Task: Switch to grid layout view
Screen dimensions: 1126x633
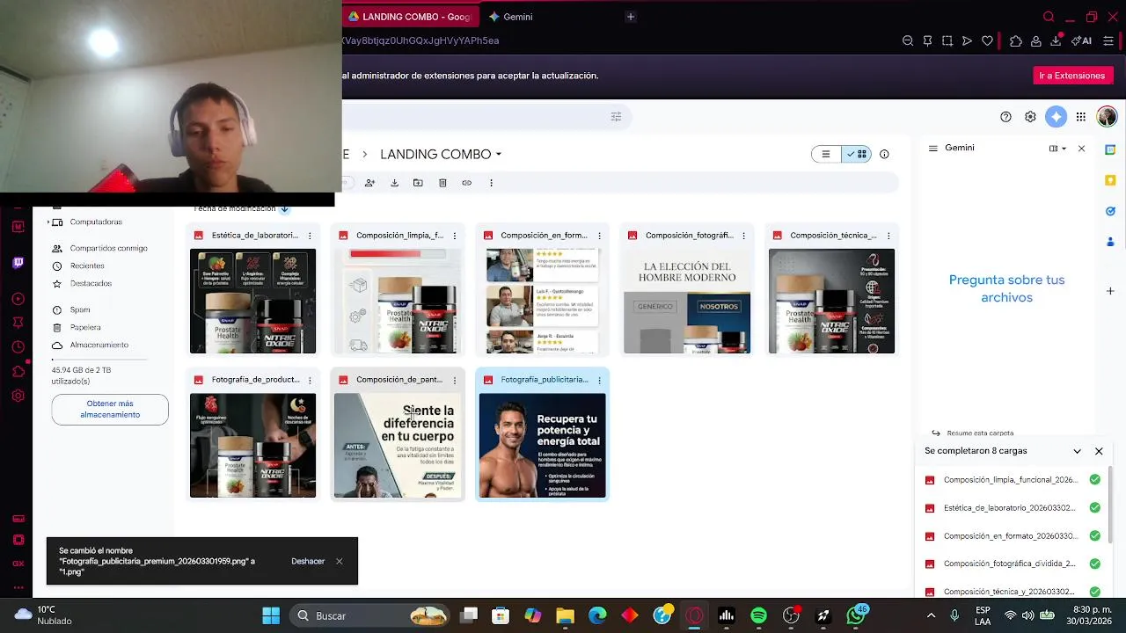Action: pyautogui.click(x=856, y=154)
